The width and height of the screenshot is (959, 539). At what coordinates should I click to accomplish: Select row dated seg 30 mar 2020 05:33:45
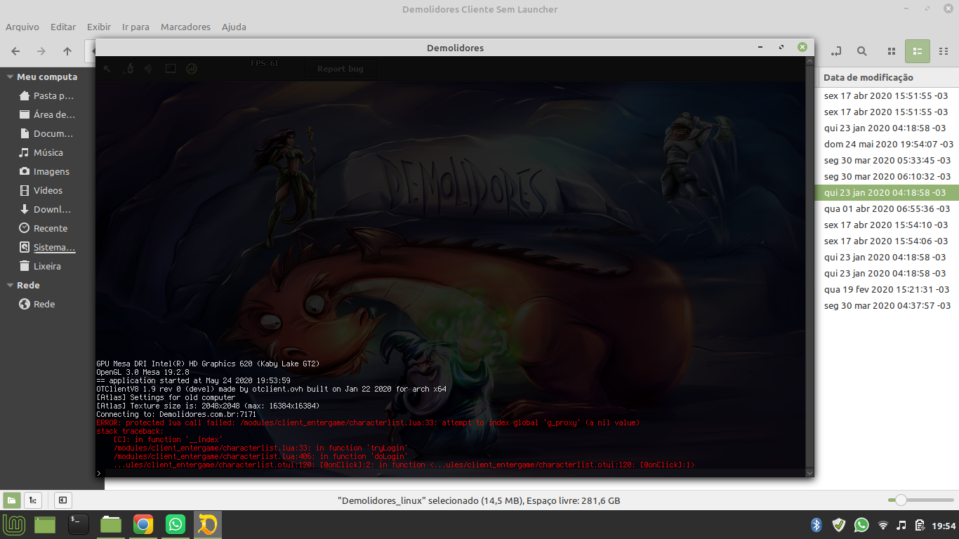coord(887,160)
